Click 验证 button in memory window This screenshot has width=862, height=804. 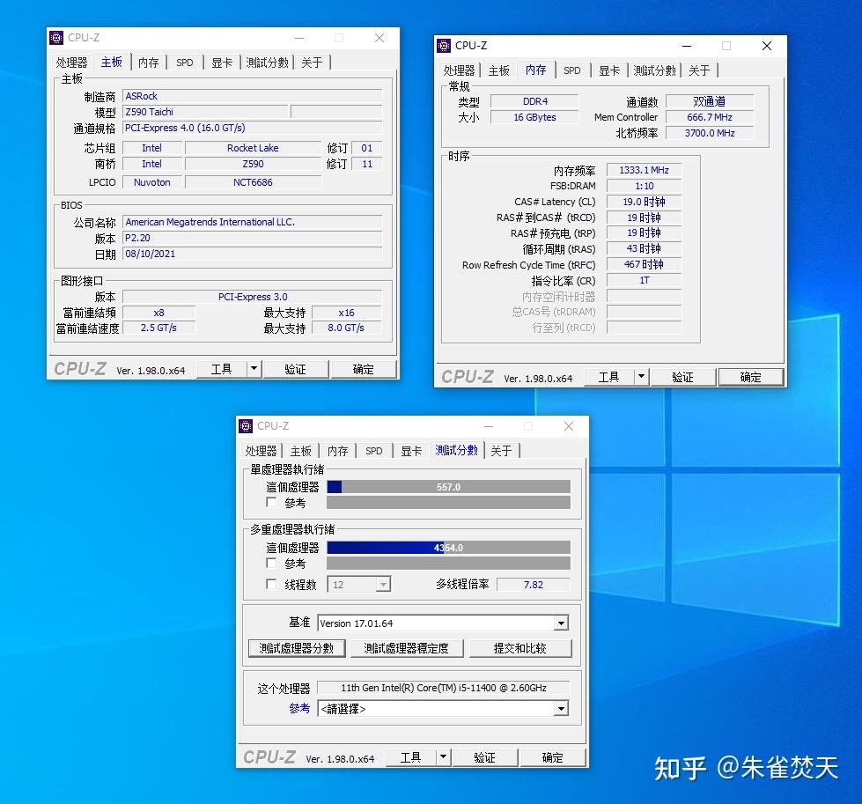click(682, 377)
